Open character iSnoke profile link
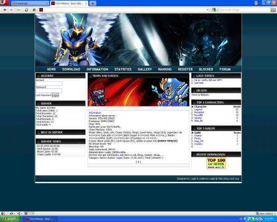 (198, 118)
